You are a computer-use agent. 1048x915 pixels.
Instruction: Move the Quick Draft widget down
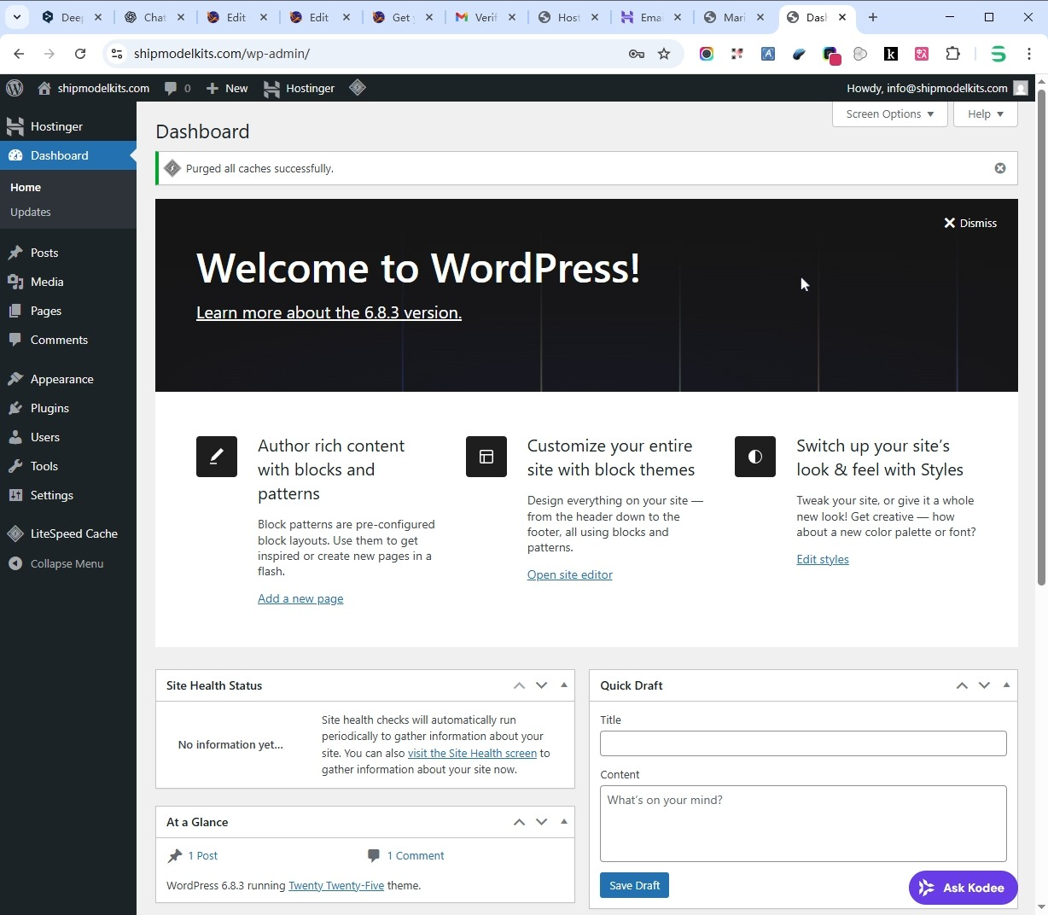coord(984,685)
